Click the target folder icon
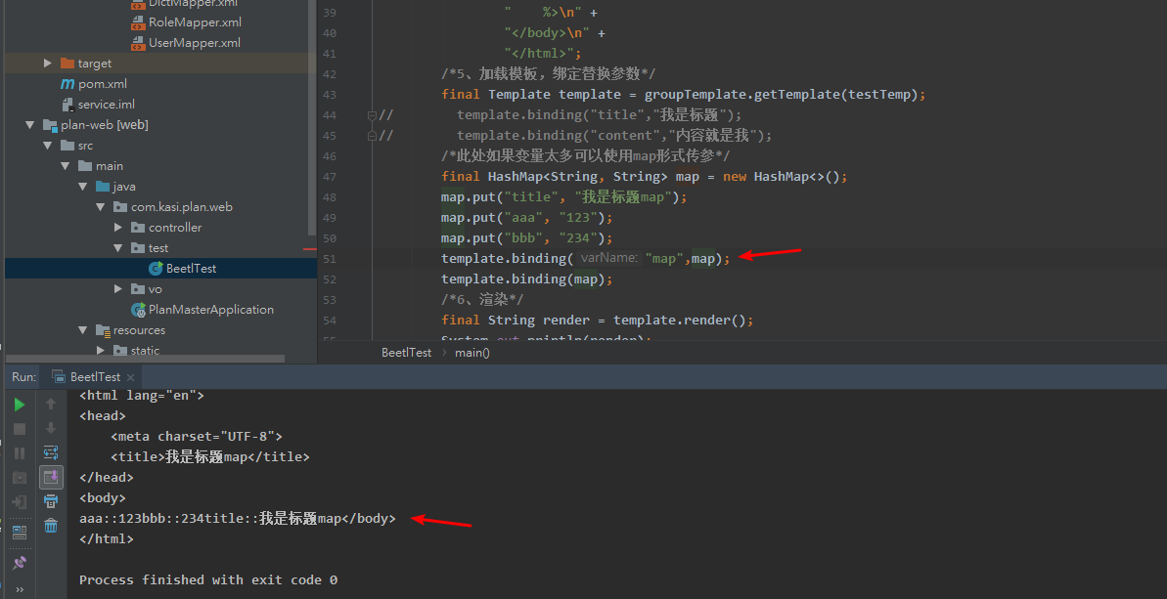The width and height of the screenshot is (1167, 599). [67, 64]
